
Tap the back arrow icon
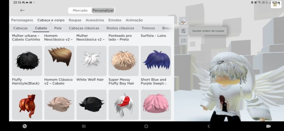coord(22,11)
